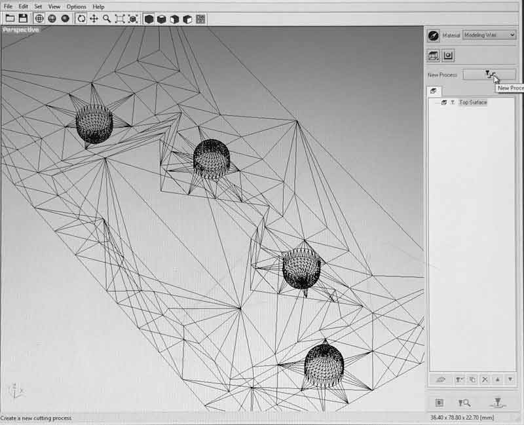The image size is (524, 425).
Task: Click the 'Create a new cutting process' status text
Action: (x=36, y=418)
